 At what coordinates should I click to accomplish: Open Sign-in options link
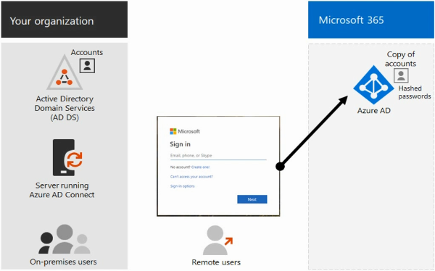pyautogui.click(x=182, y=186)
